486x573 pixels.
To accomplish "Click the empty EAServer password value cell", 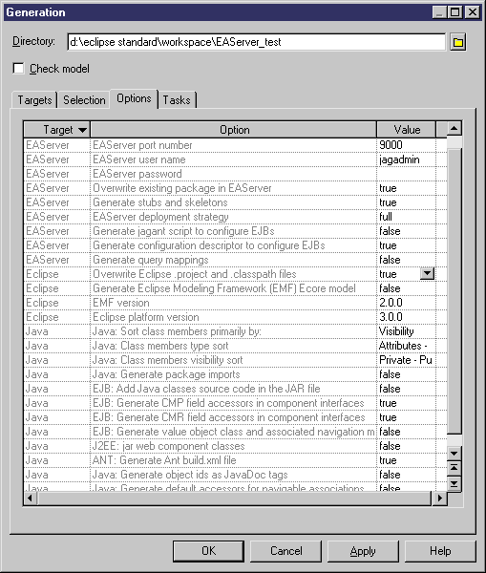I will pyautogui.click(x=406, y=174).
